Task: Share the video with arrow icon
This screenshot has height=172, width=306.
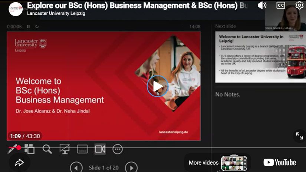Action: 19,162
